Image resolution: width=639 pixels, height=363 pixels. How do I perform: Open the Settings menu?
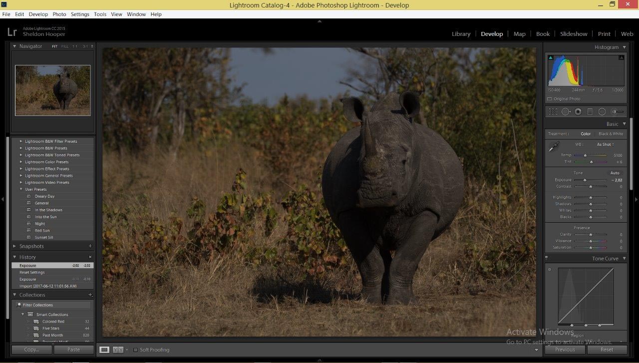tap(80, 14)
